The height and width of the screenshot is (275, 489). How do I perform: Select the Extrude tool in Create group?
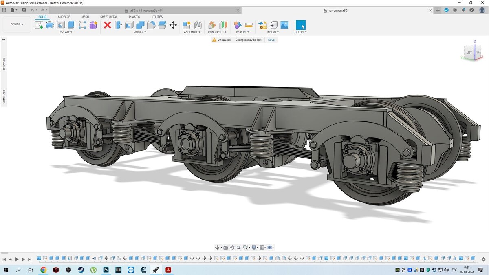coord(72,25)
